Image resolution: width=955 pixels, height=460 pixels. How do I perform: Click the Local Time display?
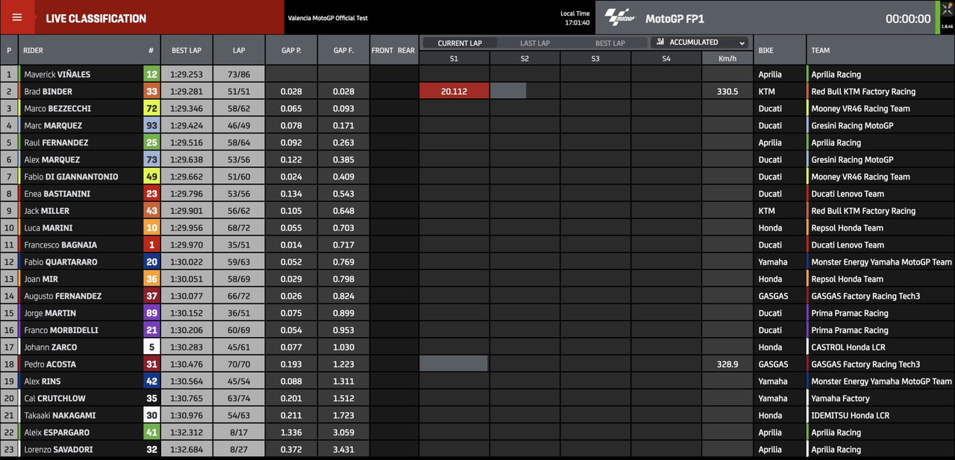574,18
